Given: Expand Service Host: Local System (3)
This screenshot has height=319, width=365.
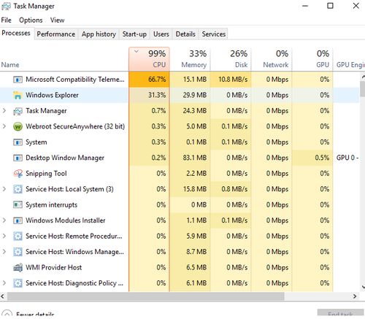Looking at the screenshot, I should coord(4,189).
